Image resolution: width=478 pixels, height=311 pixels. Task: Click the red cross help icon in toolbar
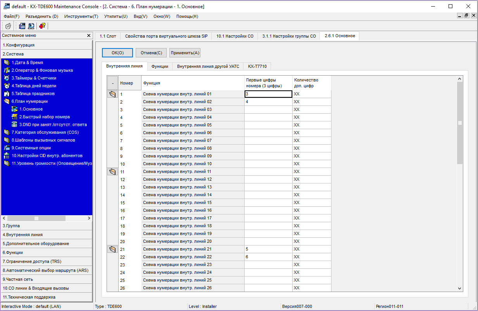42,26
